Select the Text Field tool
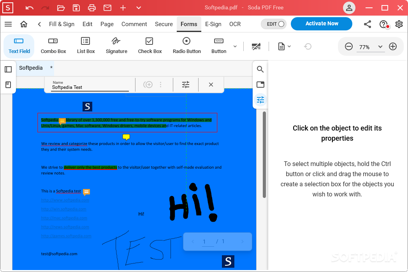Viewport: 408px width, 272px height. [19, 46]
